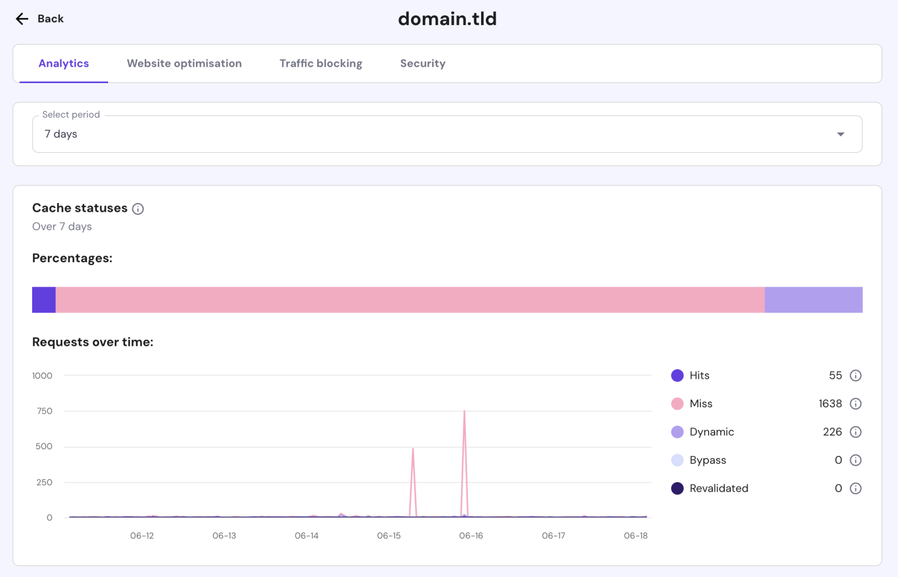Click the Miss segment of the percentage bar

[409, 299]
